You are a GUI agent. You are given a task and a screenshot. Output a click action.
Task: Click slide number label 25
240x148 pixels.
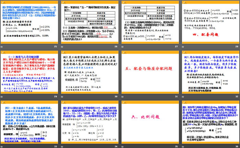point(56,46)
